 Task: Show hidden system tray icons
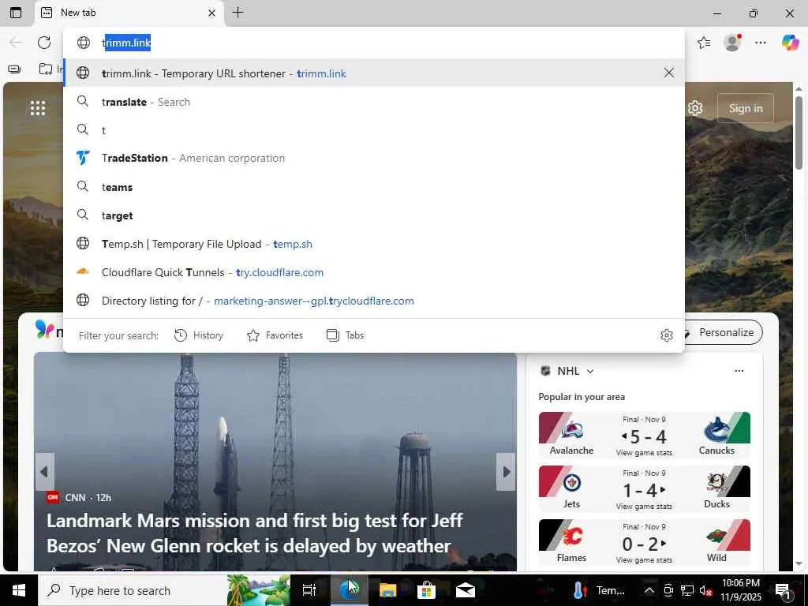coord(649,590)
